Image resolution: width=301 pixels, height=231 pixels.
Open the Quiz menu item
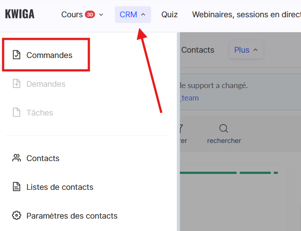(x=169, y=15)
